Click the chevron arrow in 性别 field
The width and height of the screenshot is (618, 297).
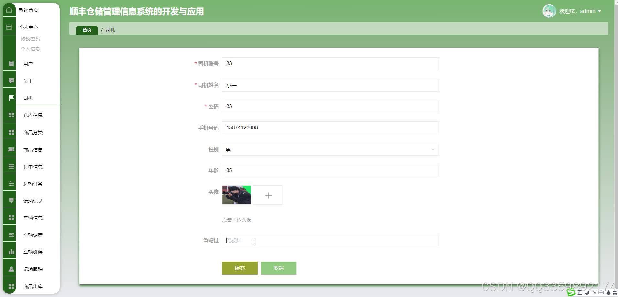[433, 149]
